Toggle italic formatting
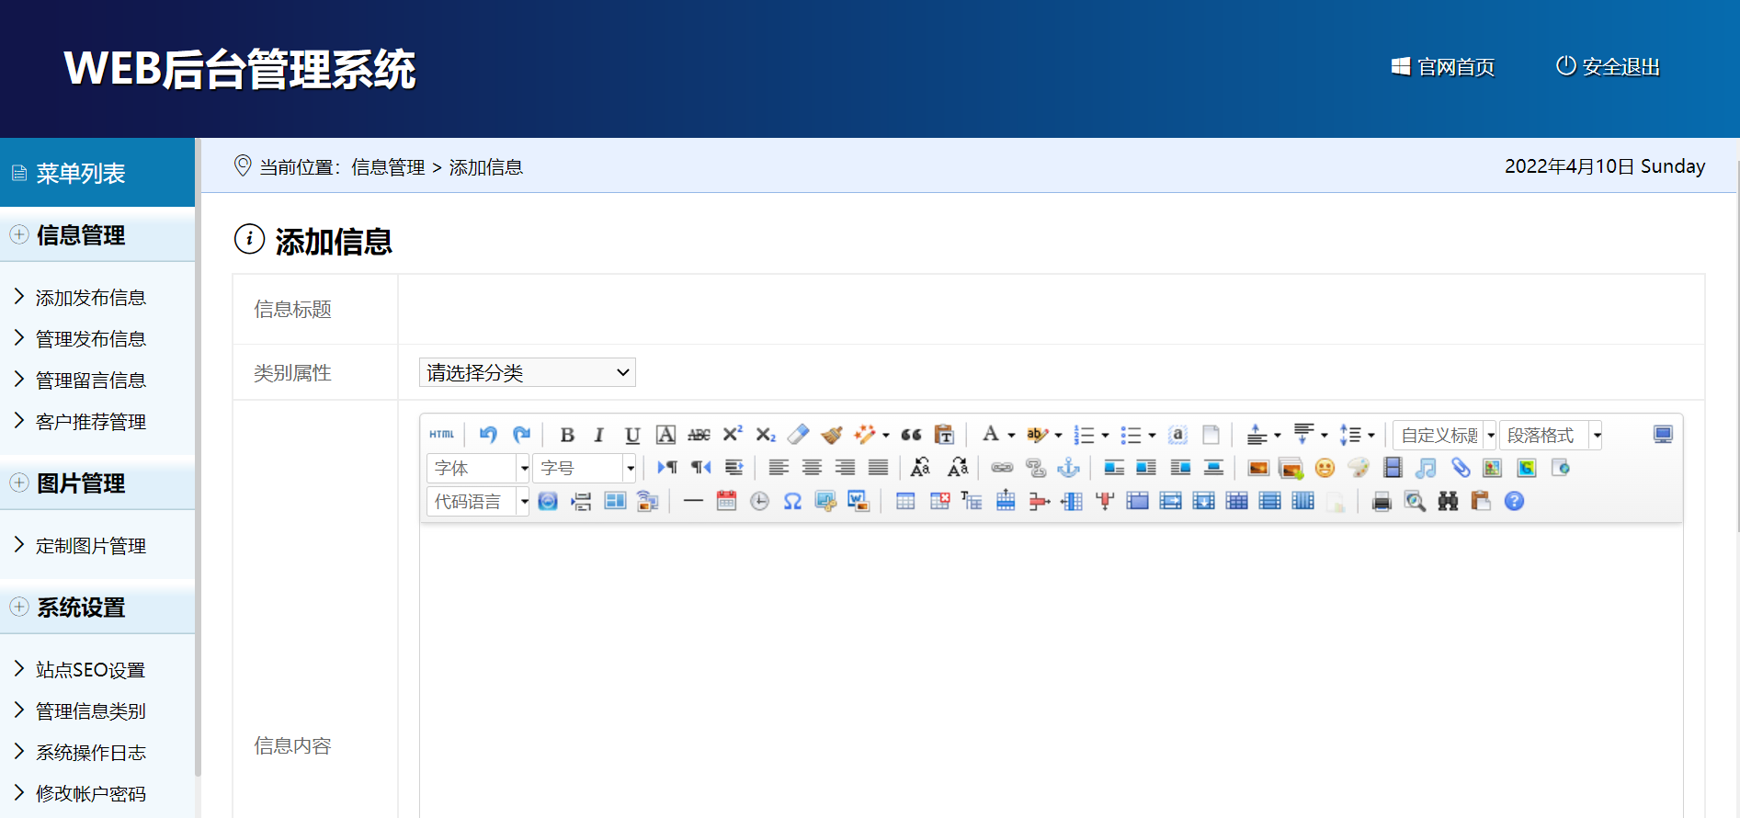 (598, 435)
